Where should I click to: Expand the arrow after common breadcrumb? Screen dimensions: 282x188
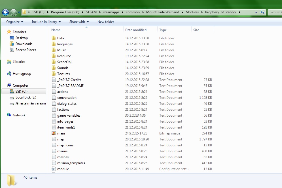[143, 12]
